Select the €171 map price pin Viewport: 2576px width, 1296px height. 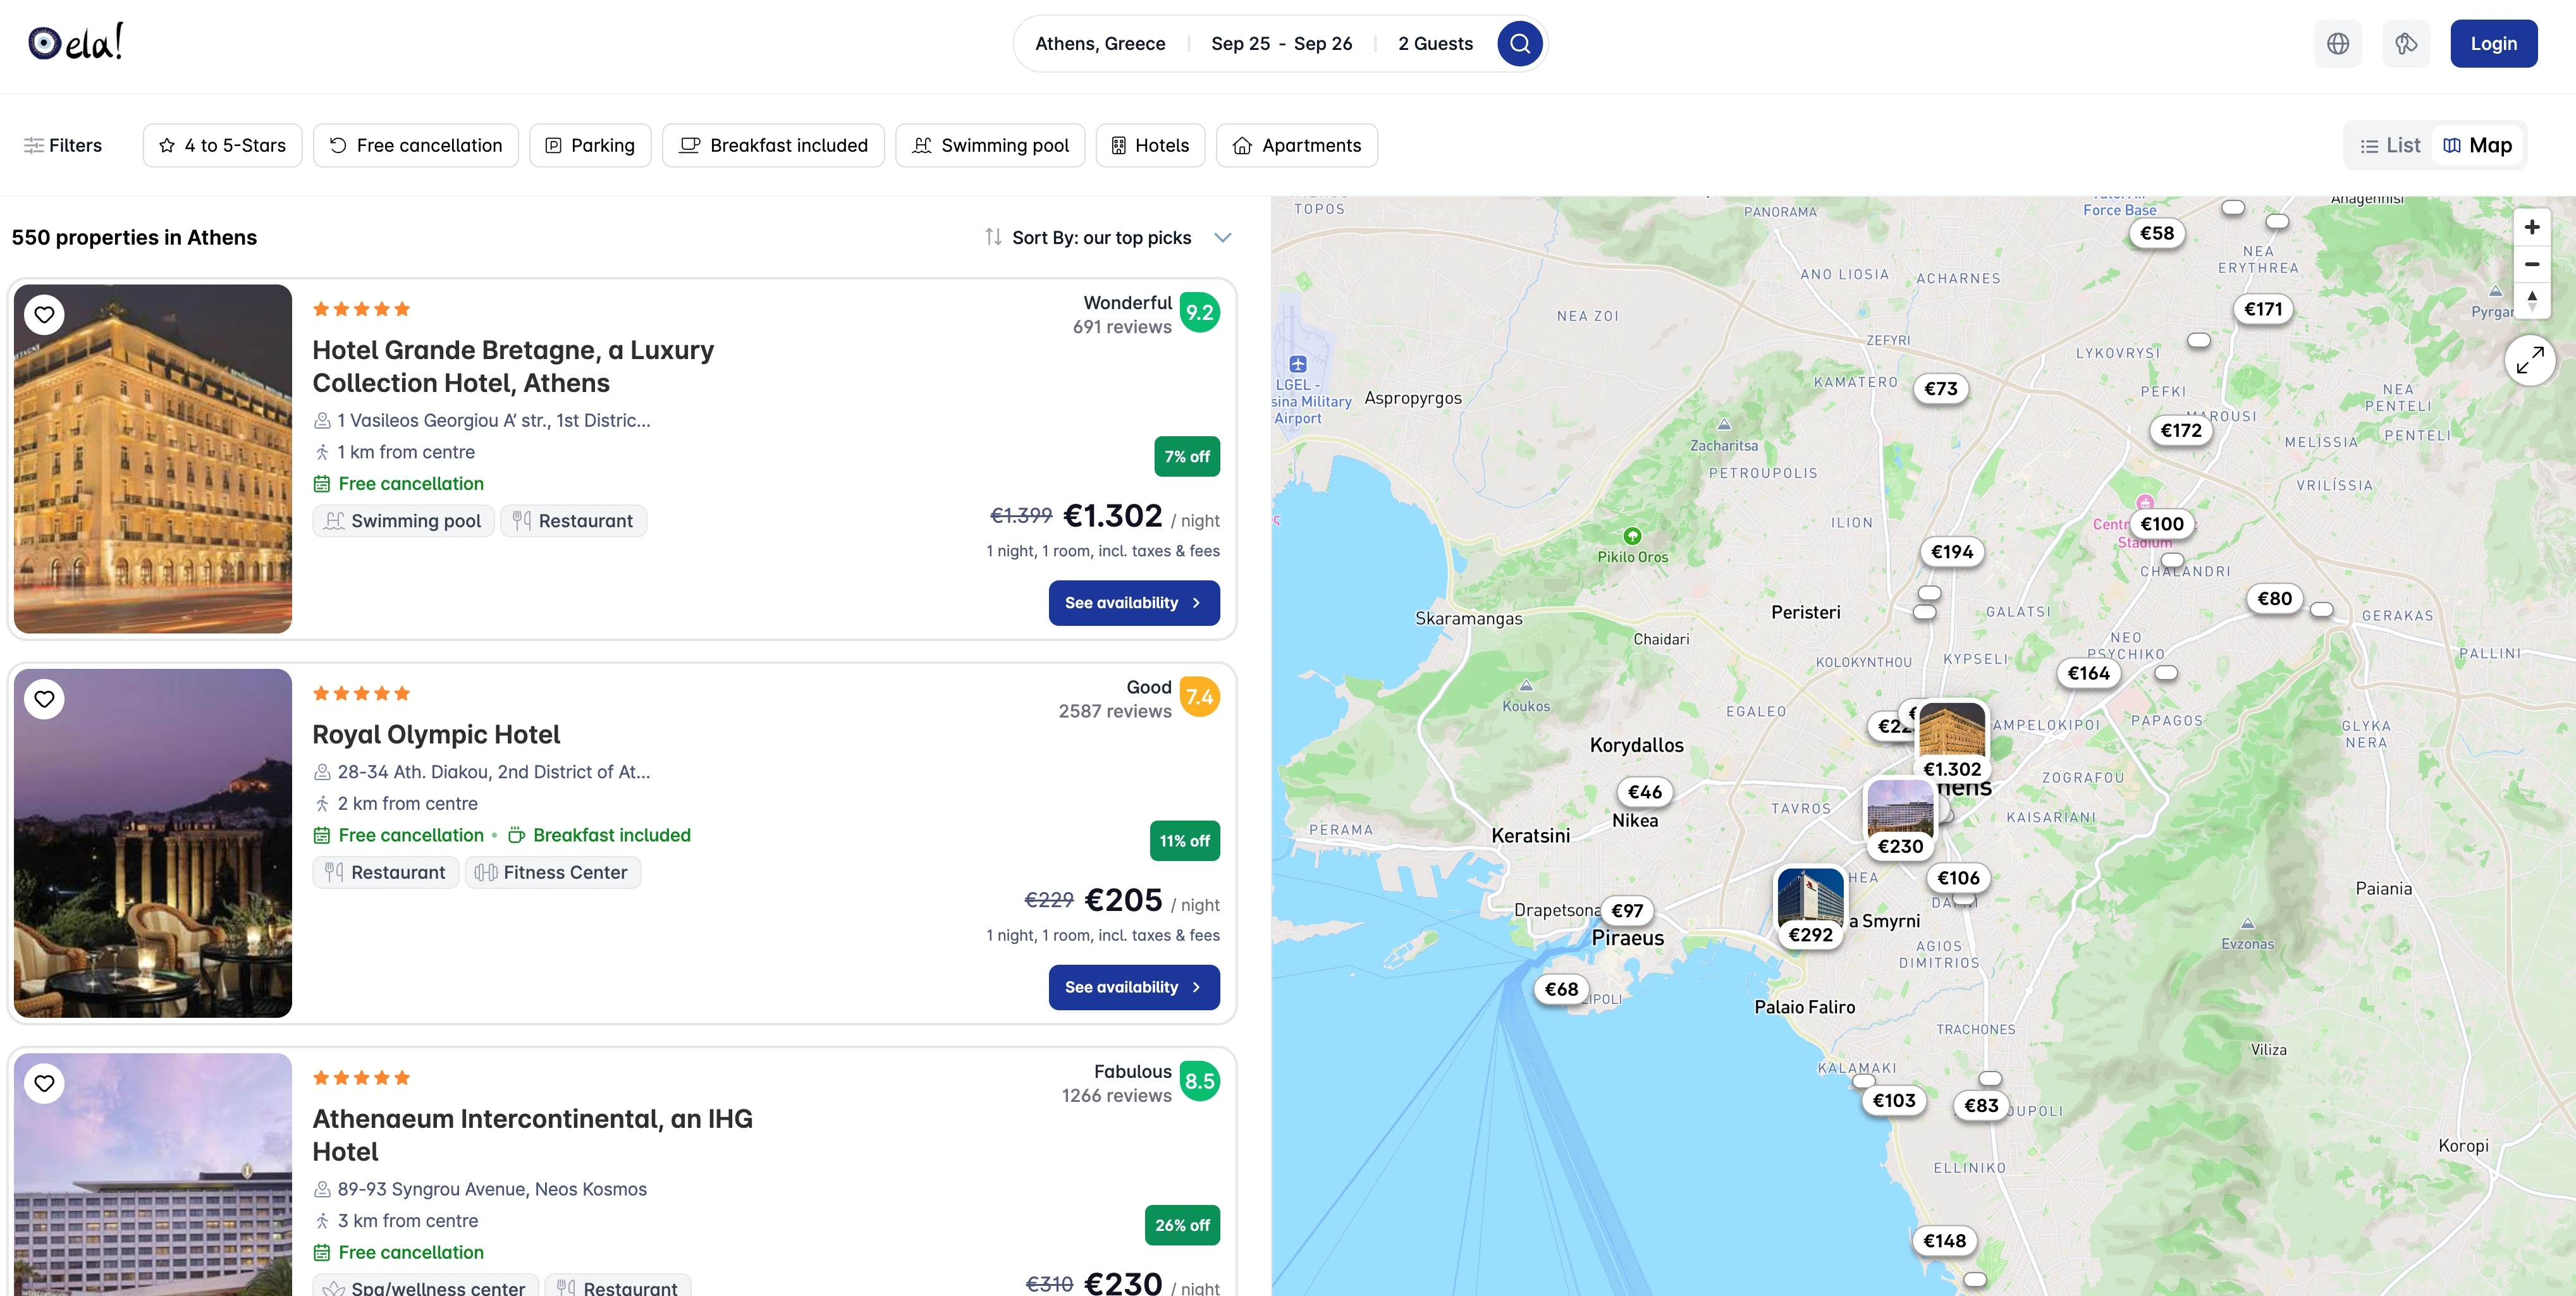[x=2262, y=310]
